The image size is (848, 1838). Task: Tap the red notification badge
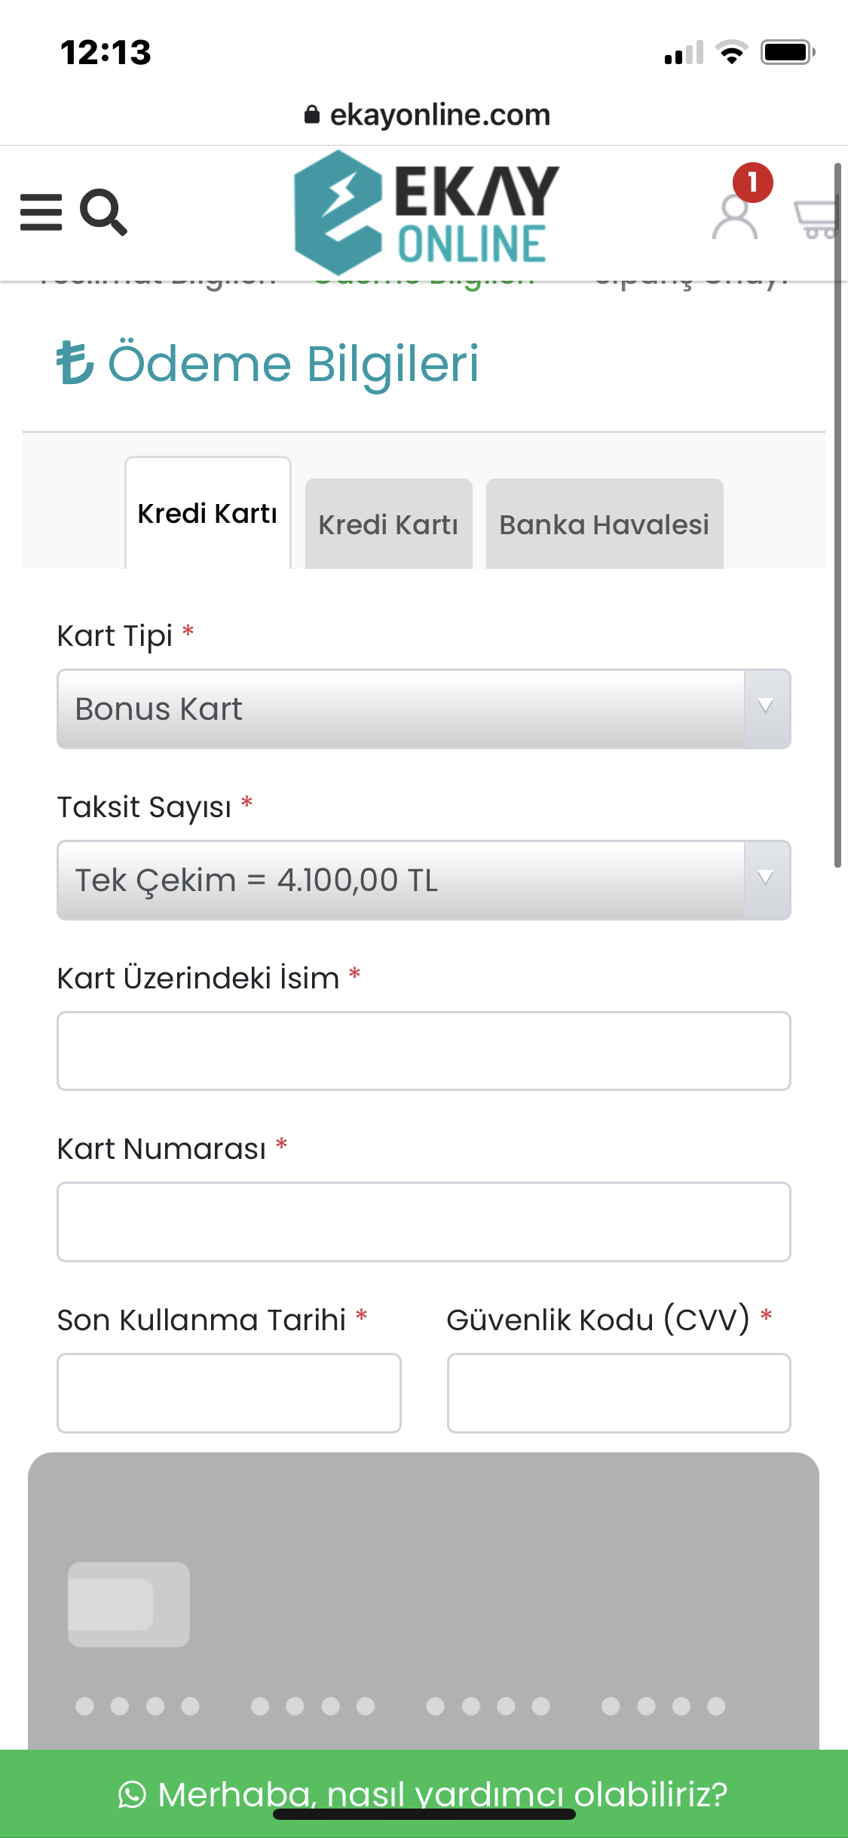(x=752, y=182)
